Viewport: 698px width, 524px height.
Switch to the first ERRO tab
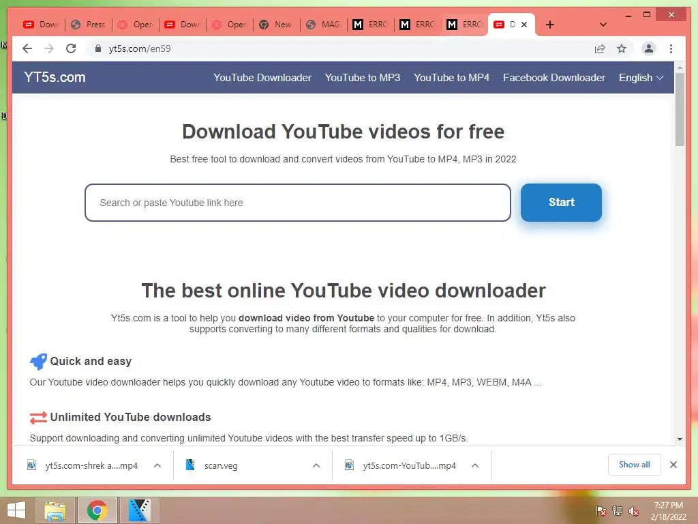[370, 25]
